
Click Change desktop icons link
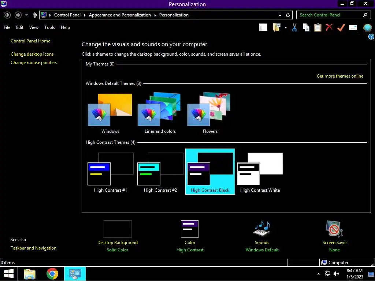32,54
